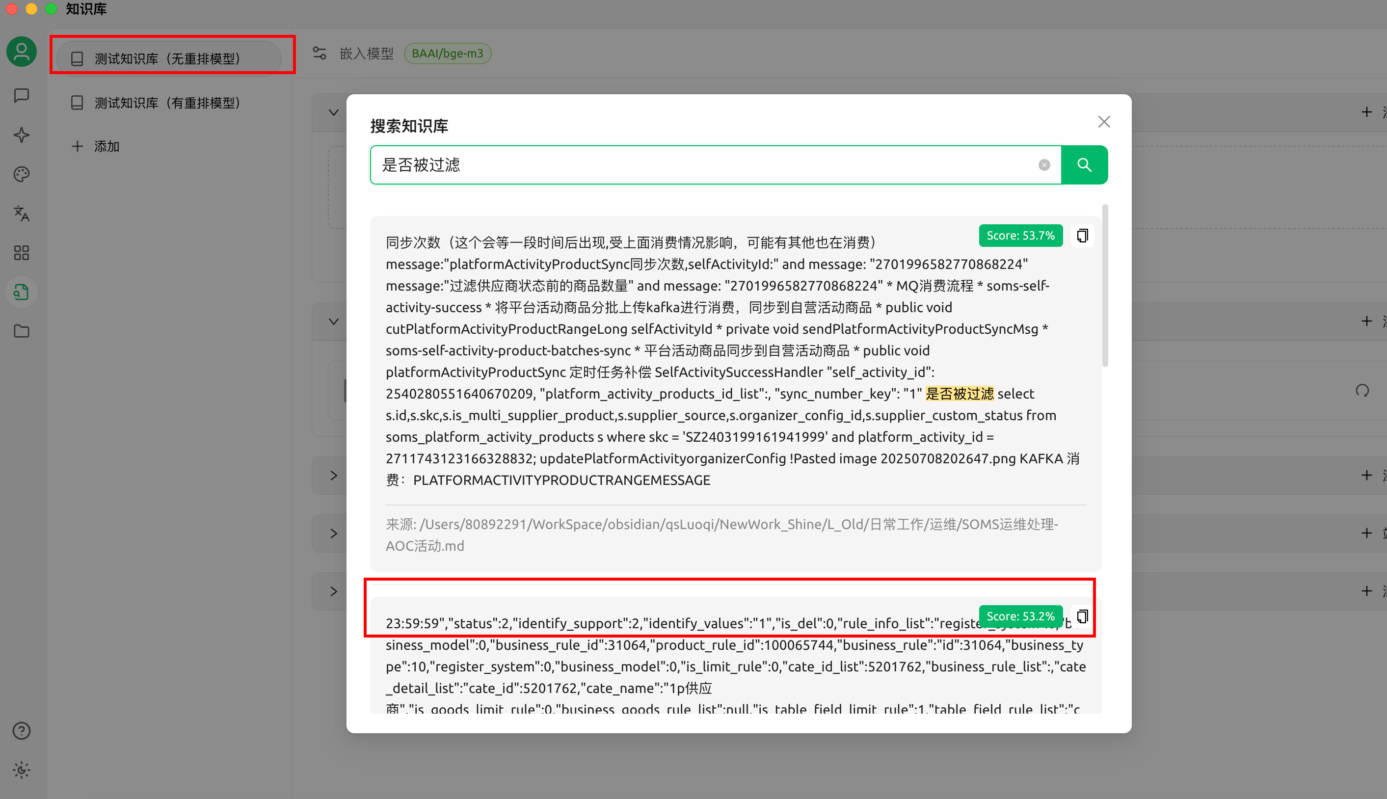
Task: Select 测试知识库（有重排模型）knowledge base
Action: (x=169, y=103)
